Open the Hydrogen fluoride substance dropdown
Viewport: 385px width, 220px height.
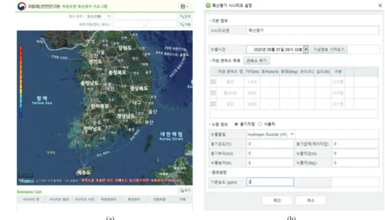click(x=271, y=134)
